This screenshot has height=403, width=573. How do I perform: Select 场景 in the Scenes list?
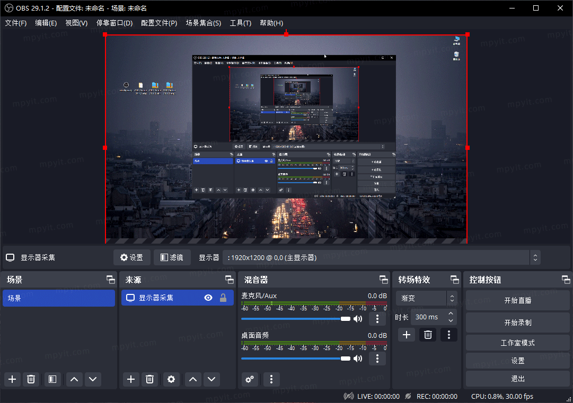(58, 298)
